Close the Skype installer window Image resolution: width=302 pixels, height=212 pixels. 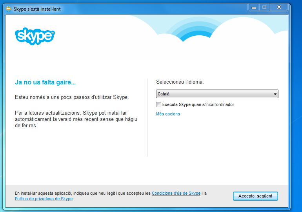tap(279, 7)
